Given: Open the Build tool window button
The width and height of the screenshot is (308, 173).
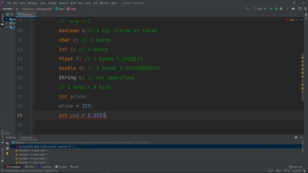Looking at the screenshot, I should coord(75,167).
